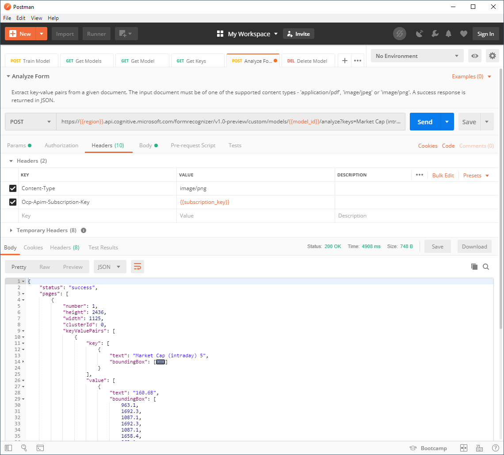
Task: Toggle the word wrap icon in response
Action: 137,267
